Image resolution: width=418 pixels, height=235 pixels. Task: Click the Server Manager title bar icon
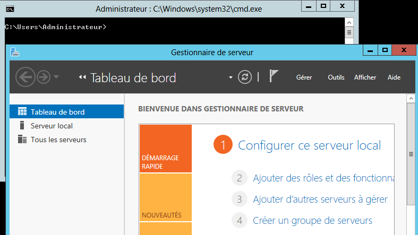[15, 52]
